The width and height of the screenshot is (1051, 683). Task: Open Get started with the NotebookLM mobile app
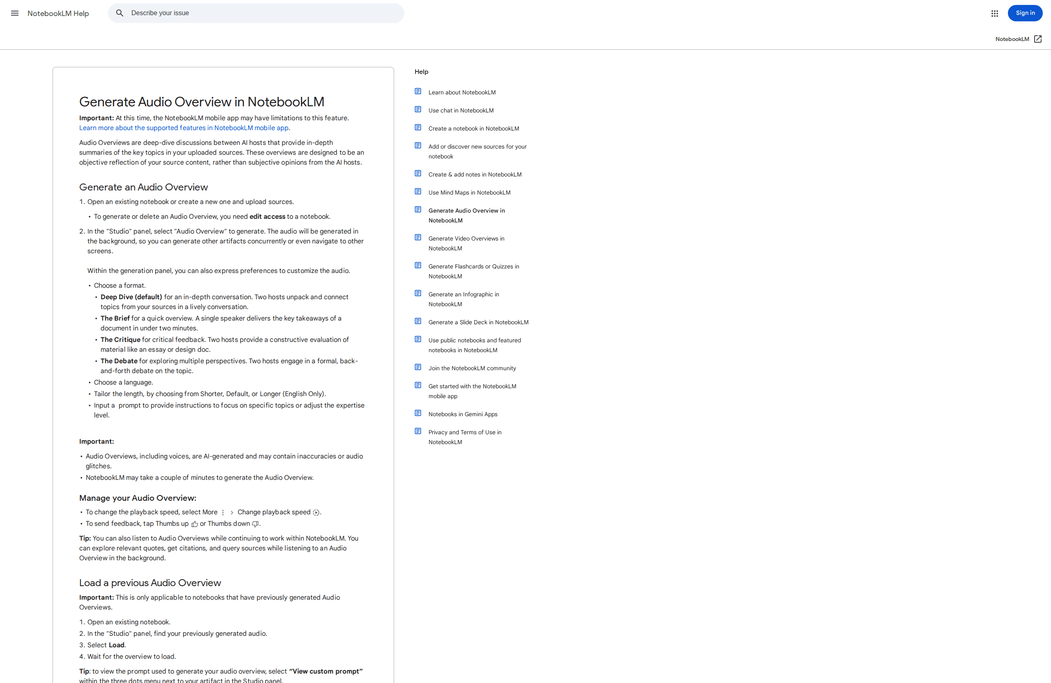tap(472, 391)
